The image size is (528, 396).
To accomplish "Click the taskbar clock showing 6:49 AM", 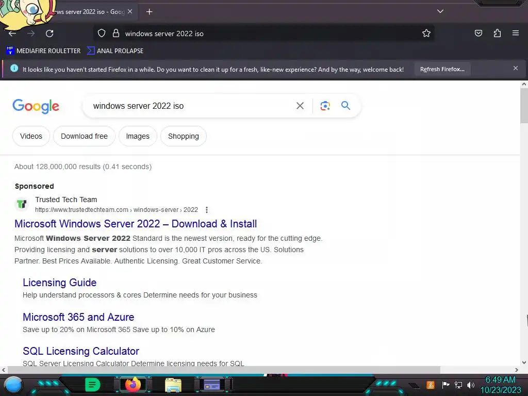I will 500,385.
